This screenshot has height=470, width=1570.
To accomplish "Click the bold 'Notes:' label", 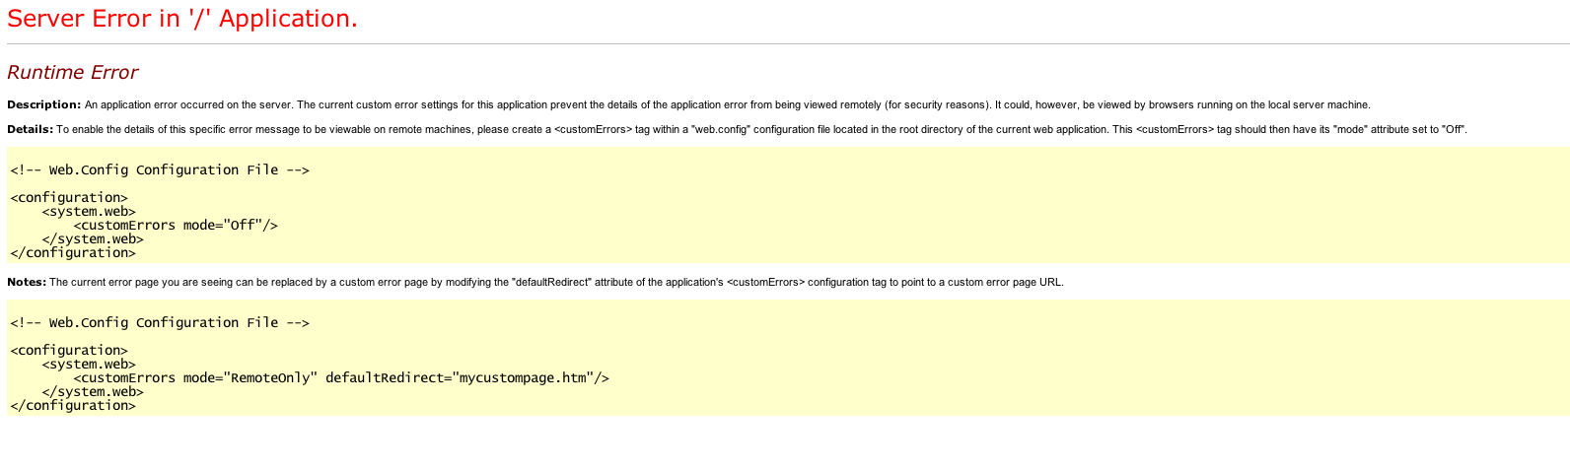I will click(27, 282).
